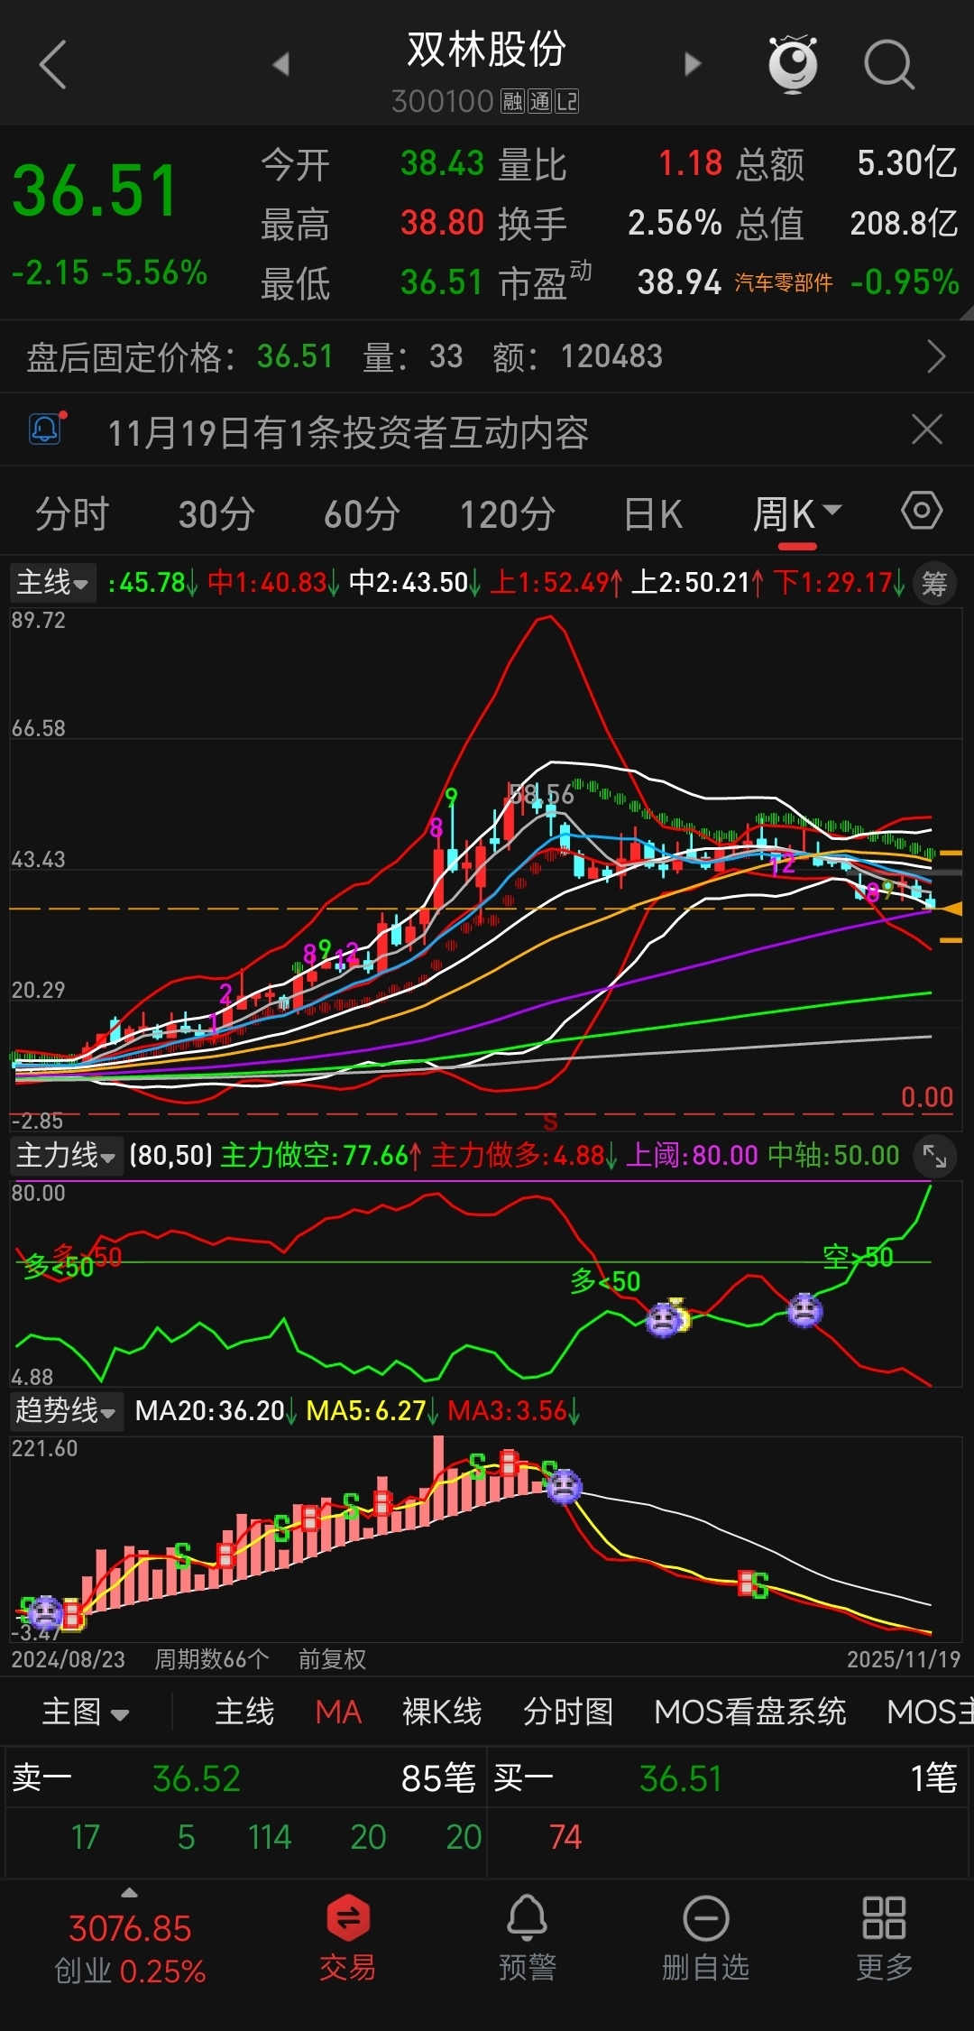Switch to the next stock arrow

click(x=693, y=64)
